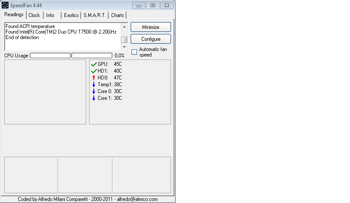Select the Core(TM)2 Duo CPU T7500 log line

pyautogui.click(x=61, y=32)
